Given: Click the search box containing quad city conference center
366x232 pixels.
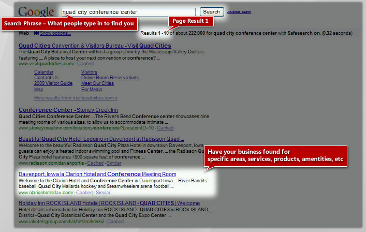Looking at the screenshot, I should 128,12.
